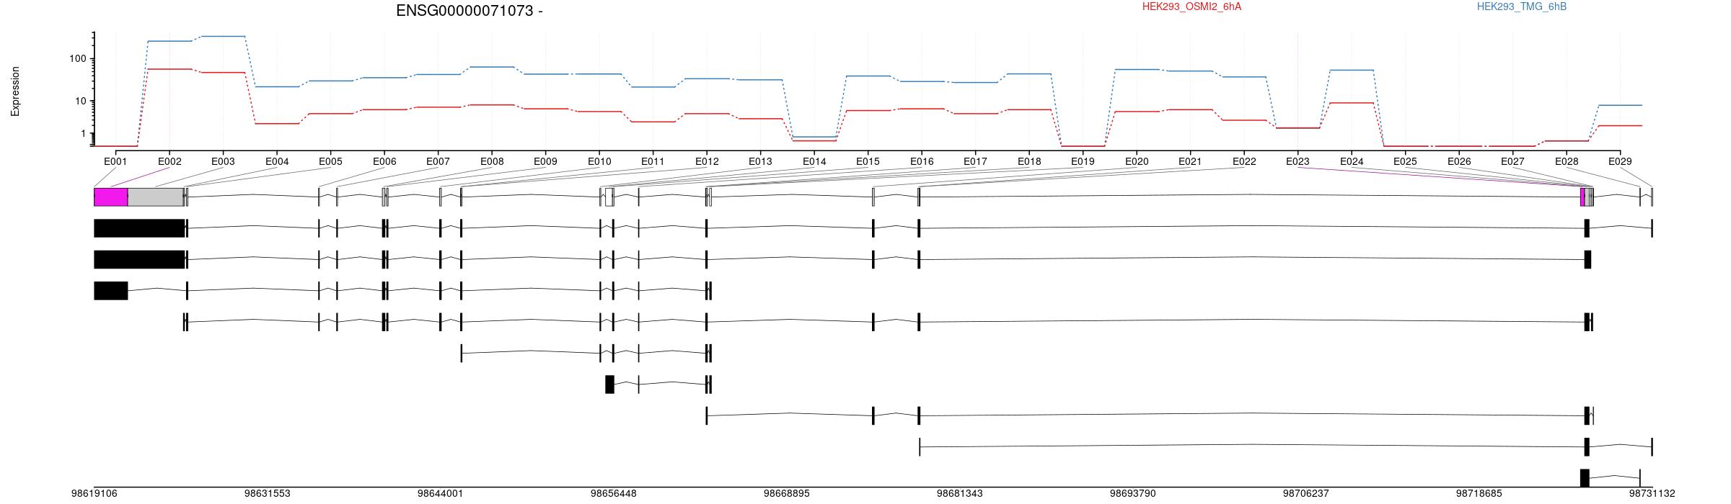Screen dimensions: 1731x504
Task: Click genomic coordinate 98731132
Action: pos(1652,493)
